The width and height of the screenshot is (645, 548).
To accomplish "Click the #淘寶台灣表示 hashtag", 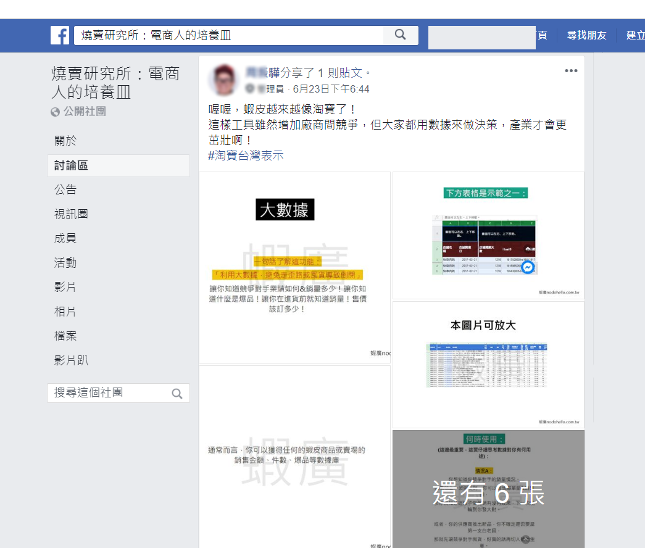I will coord(246,156).
